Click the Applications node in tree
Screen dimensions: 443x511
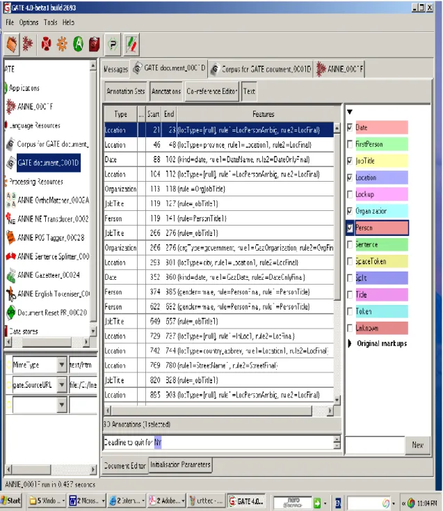click(24, 88)
